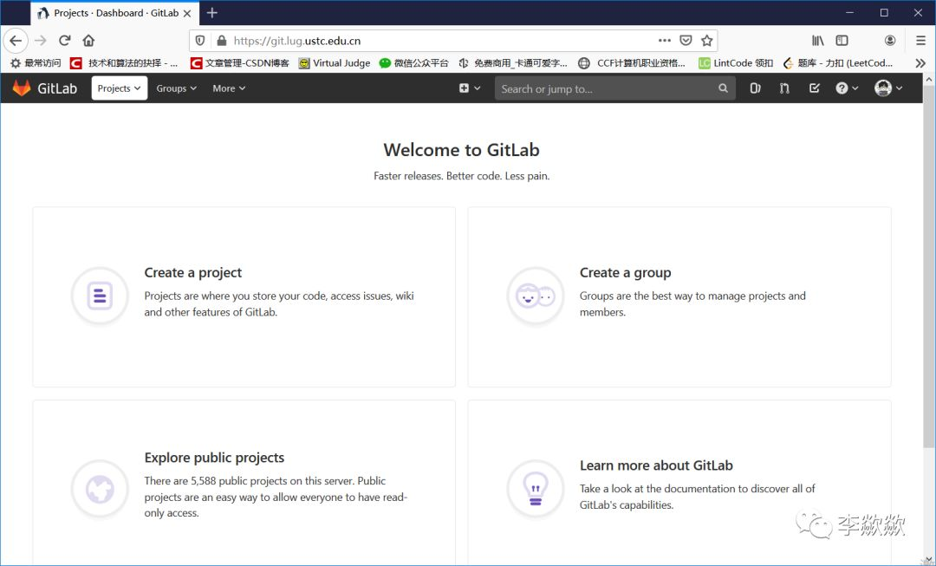Click the tracking protection shield icon
Screen dimensions: 936x566
pyautogui.click(x=200, y=41)
